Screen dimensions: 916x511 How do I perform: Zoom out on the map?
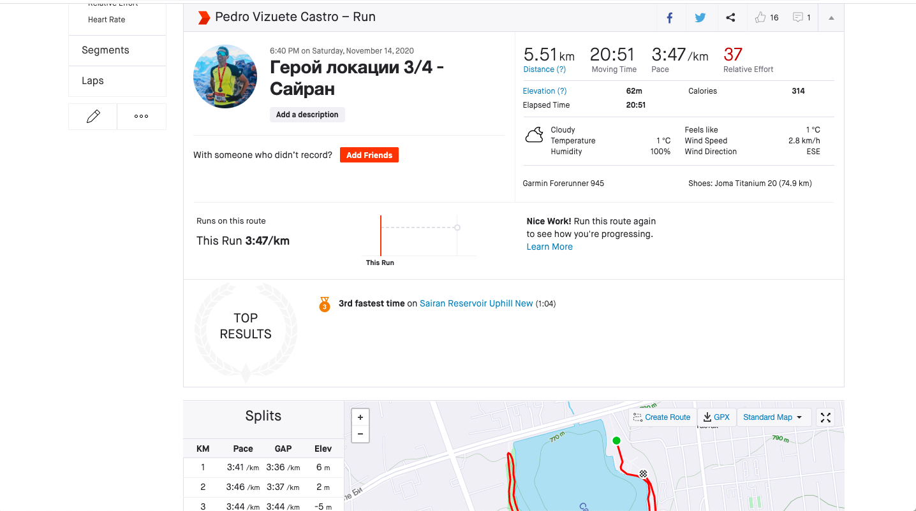(360, 434)
